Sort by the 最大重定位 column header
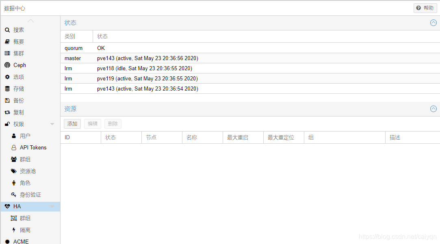Image resolution: width=440 pixels, height=244 pixels. (284, 137)
